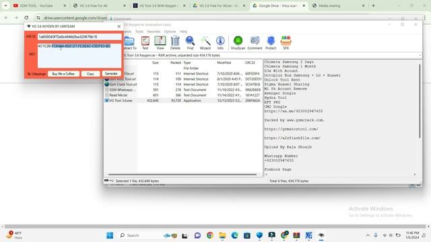431x242 pixels.
Task: Show archive Info
Action: [220, 43]
